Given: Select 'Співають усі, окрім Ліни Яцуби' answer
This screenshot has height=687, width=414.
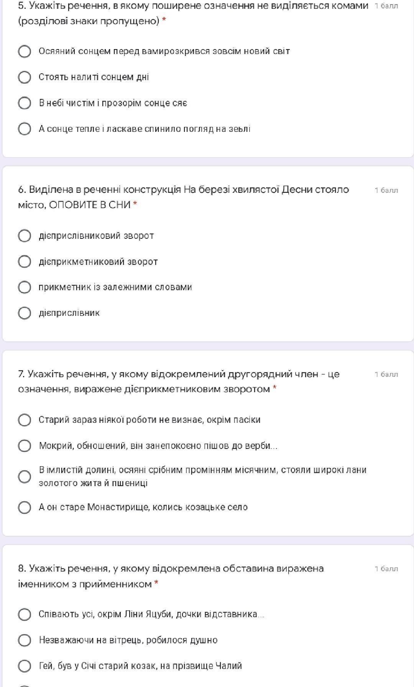Looking at the screenshot, I should point(25,614).
